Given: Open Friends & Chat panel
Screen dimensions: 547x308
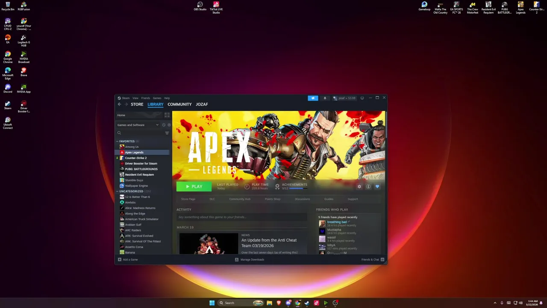Looking at the screenshot, I should [373, 260].
